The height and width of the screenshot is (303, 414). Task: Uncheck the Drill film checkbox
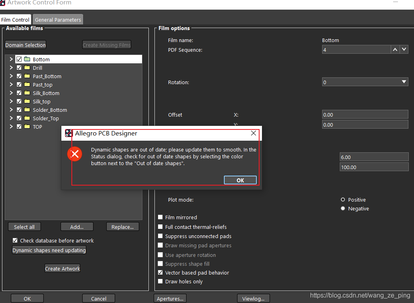click(x=19, y=67)
